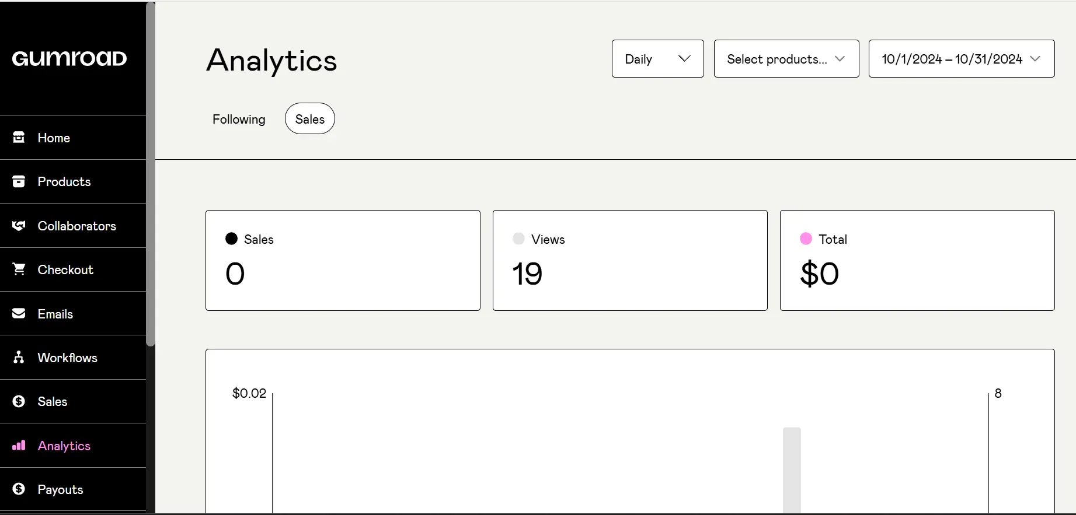
Task: Click the Sales dollar coin icon
Action: [19, 401]
